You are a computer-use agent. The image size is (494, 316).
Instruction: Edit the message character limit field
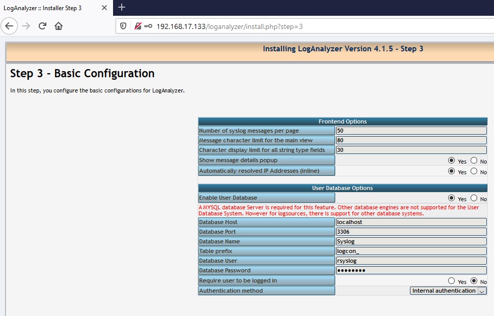411,140
